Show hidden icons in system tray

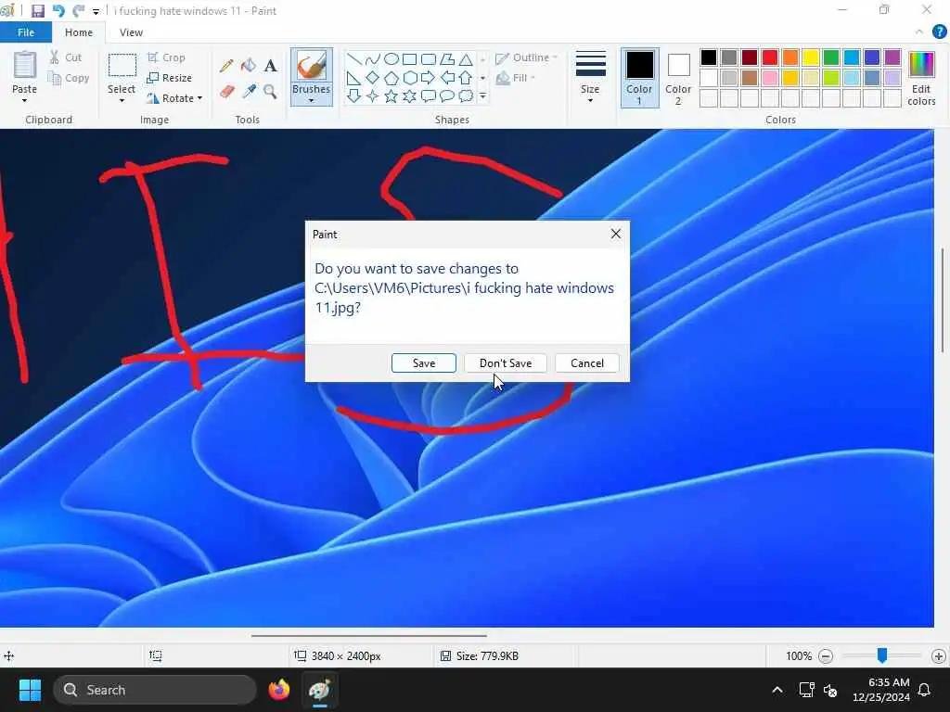(x=777, y=690)
